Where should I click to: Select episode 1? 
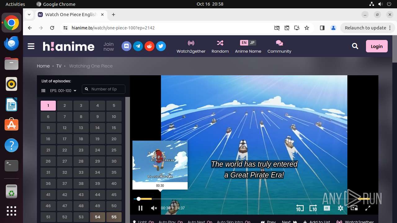(48, 106)
